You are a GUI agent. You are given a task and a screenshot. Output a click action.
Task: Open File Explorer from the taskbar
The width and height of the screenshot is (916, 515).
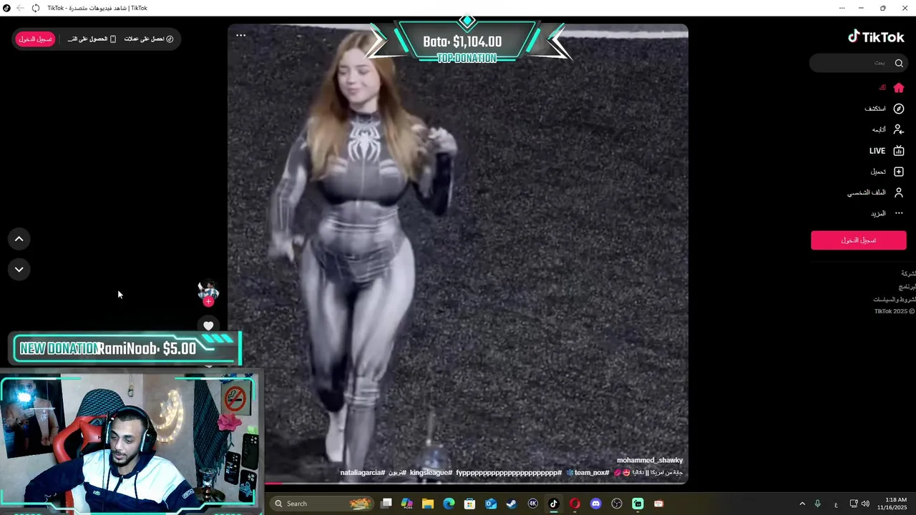428,504
